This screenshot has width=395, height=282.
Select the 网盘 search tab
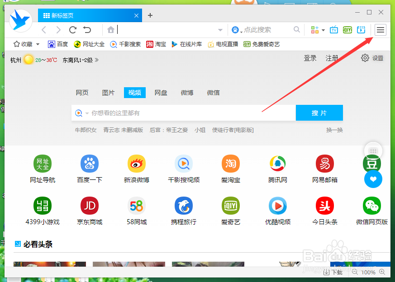click(161, 93)
